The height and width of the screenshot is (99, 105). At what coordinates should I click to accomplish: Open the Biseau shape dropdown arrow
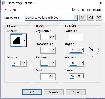[x=24, y=40]
